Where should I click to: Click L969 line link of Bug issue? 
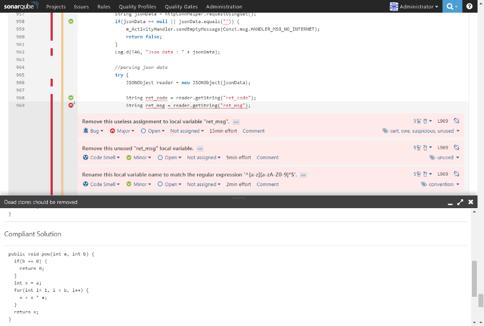(443, 121)
